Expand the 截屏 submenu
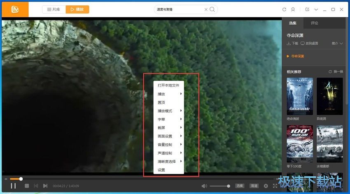350x194 pixels. click(x=168, y=128)
